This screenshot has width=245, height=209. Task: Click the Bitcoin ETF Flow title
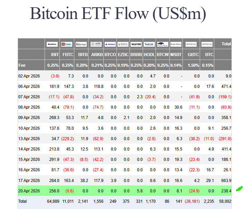tap(118, 13)
